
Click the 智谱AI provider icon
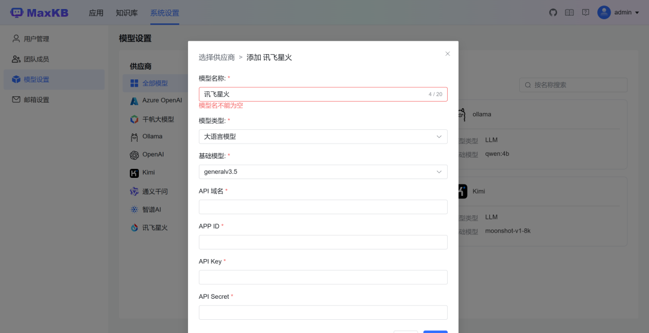click(x=134, y=210)
